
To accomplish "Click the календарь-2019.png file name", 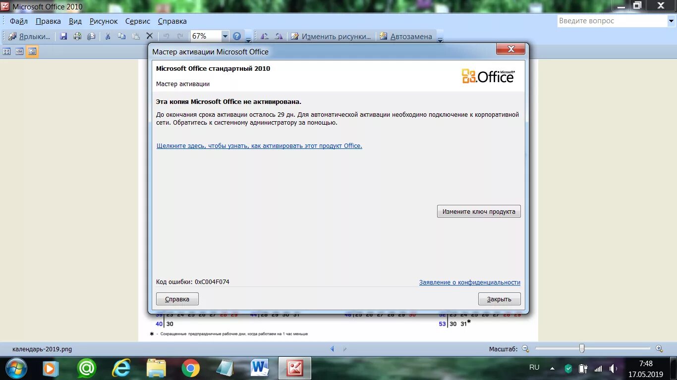I will click(x=42, y=349).
